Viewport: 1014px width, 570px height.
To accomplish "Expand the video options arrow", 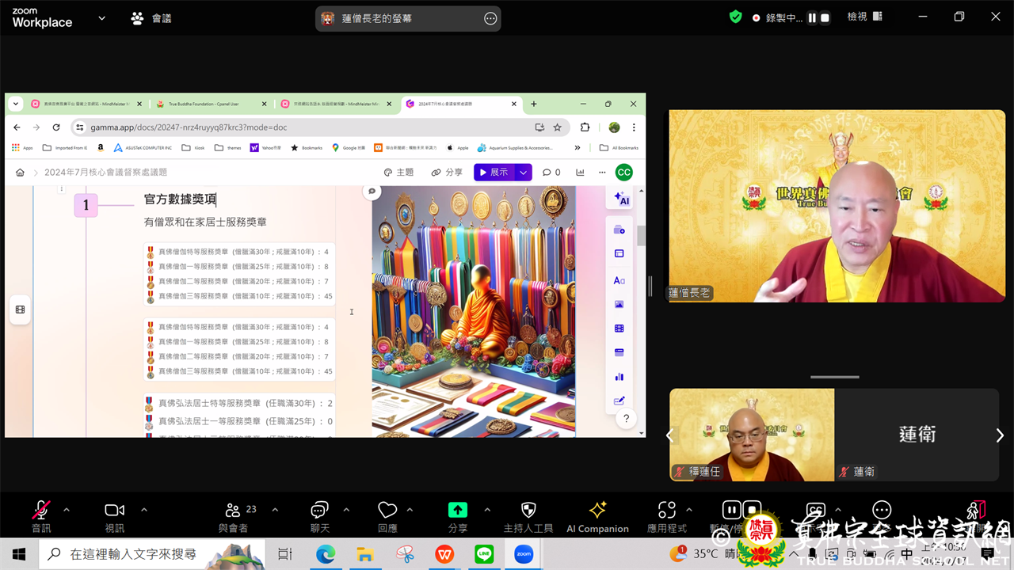I will click(143, 510).
